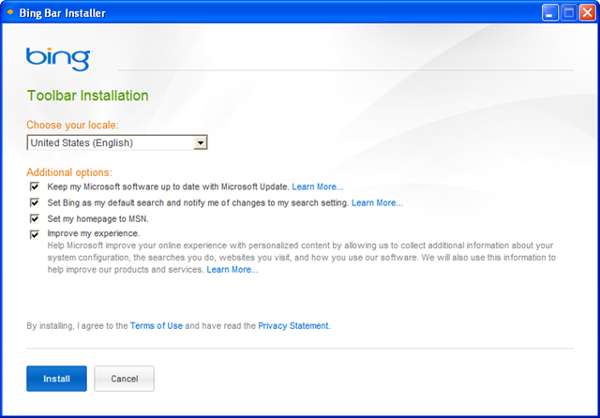Uncheck Keep my Microsoft software up to date

pos(35,187)
